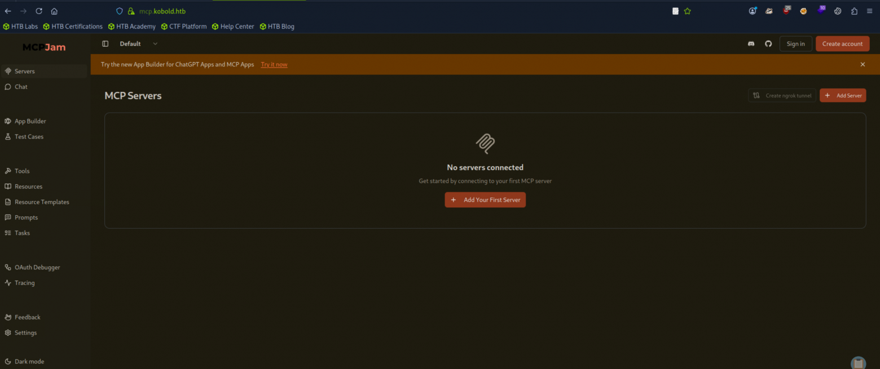Open Settings from the sidebar
This screenshot has width=880, height=369.
[26, 332]
